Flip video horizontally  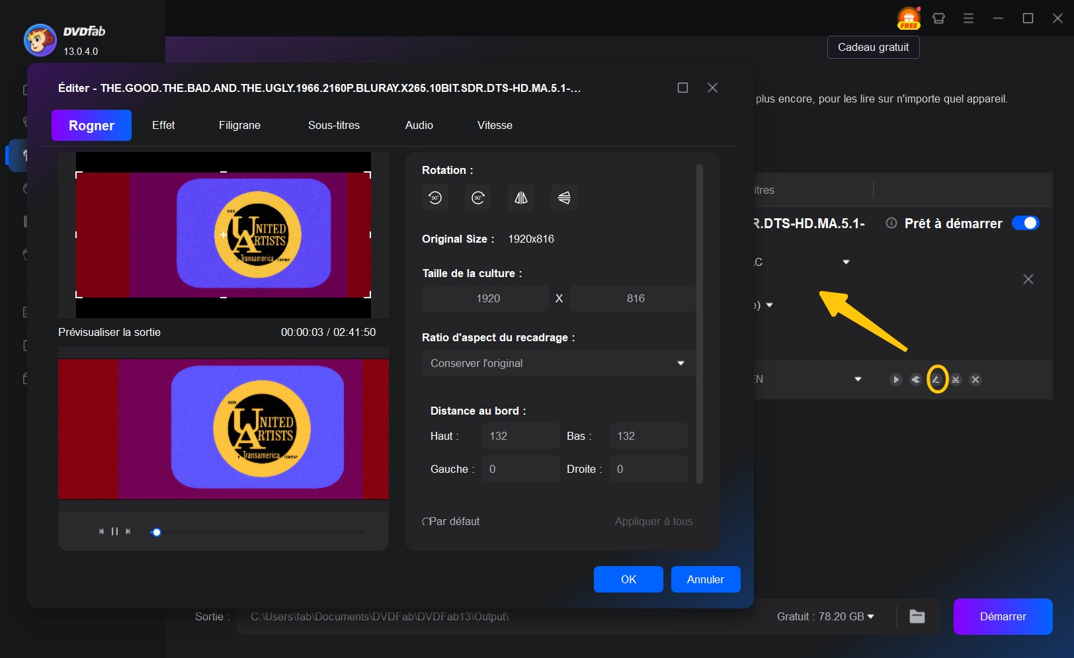pos(521,198)
